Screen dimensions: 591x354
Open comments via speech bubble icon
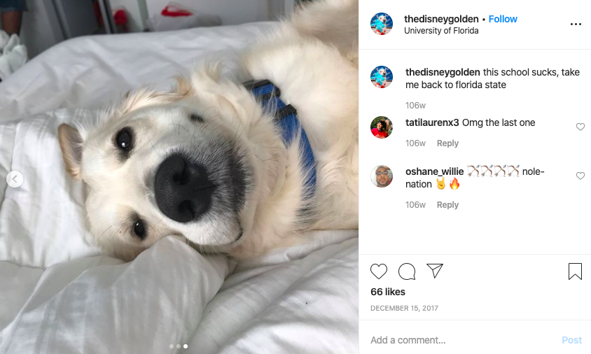407,271
